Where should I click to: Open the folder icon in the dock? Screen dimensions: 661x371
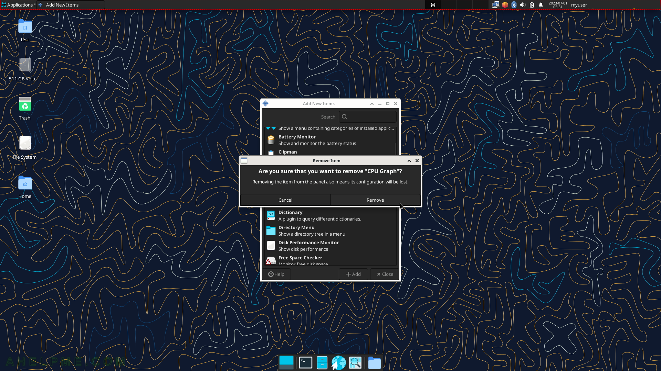pos(374,363)
